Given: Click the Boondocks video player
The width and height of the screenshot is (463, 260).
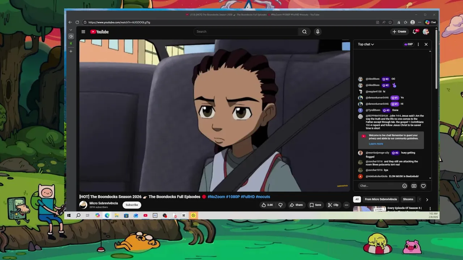Looking at the screenshot, I should coord(214,116).
